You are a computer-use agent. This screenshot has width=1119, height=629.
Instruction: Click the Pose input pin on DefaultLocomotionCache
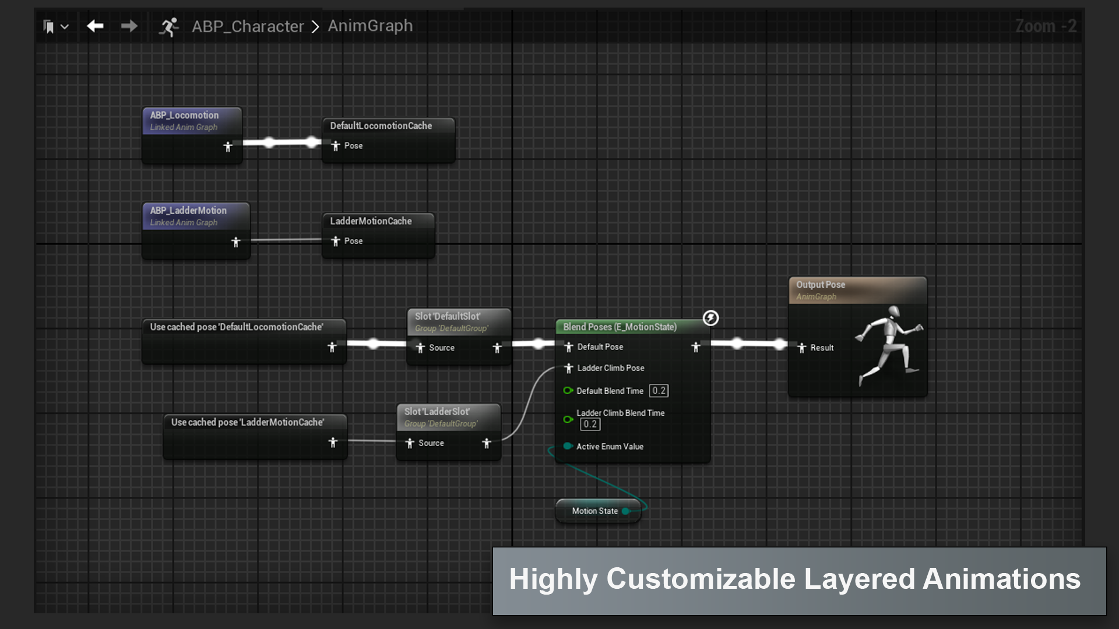(x=336, y=146)
